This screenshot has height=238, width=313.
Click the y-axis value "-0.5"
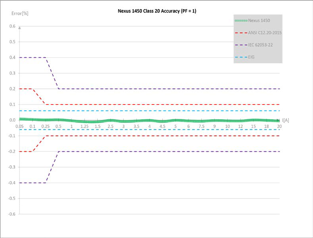click(12, 199)
